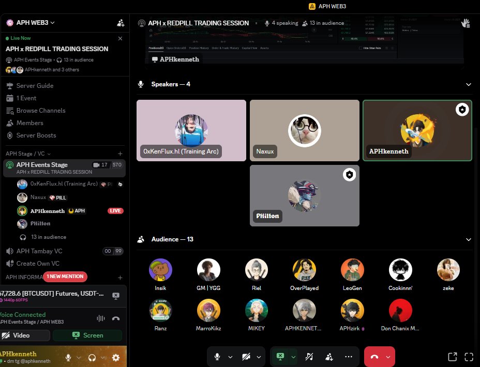Stop sharing via the green Screen button

(87, 335)
